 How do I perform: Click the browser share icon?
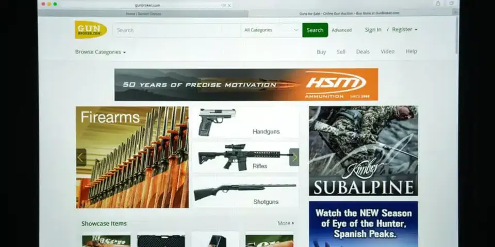click(438, 4)
